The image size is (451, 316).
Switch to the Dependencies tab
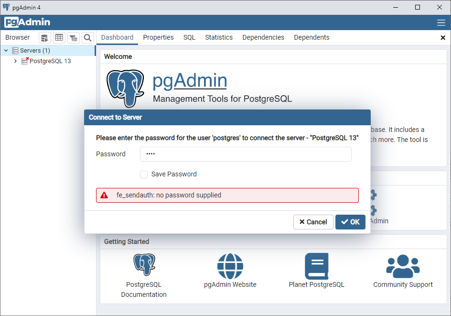pos(263,37)
